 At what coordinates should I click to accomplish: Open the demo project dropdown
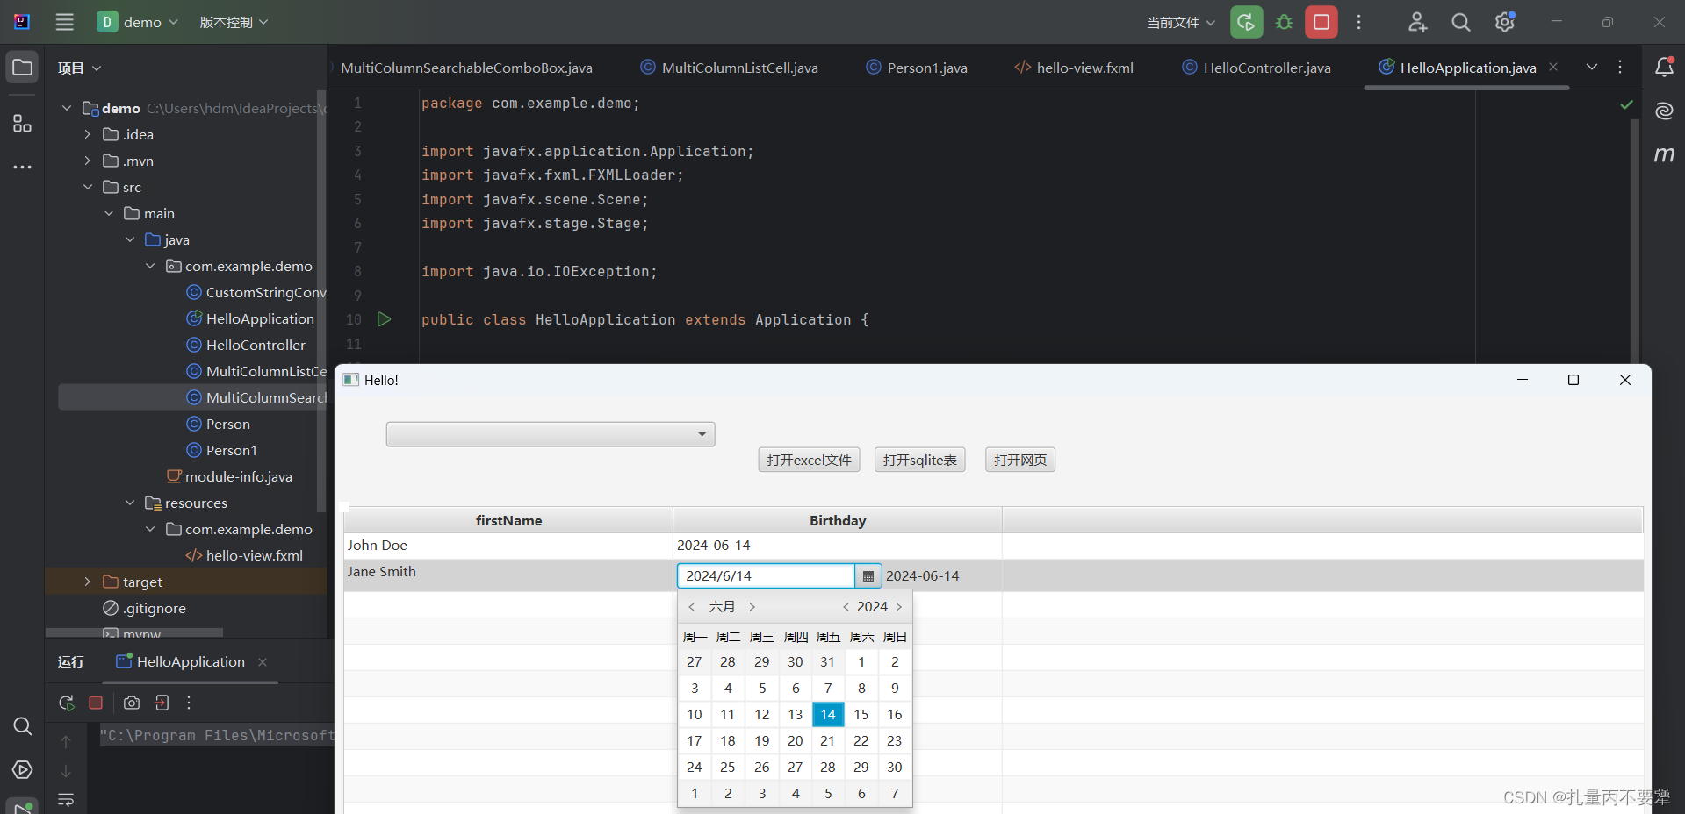point(138,22)
